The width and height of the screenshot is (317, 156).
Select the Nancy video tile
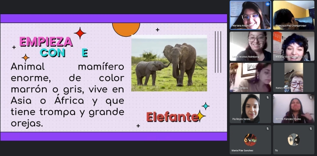(x=293, y=77)
